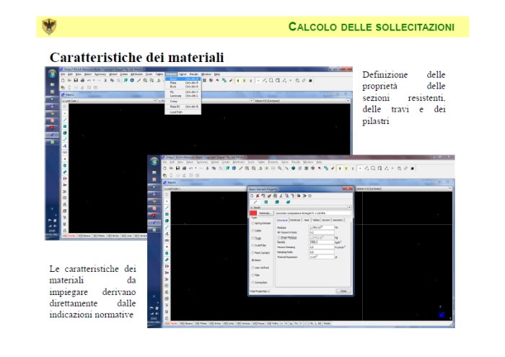Open the Global XYZ coordinate system dropdown

[x=349, y=100]
